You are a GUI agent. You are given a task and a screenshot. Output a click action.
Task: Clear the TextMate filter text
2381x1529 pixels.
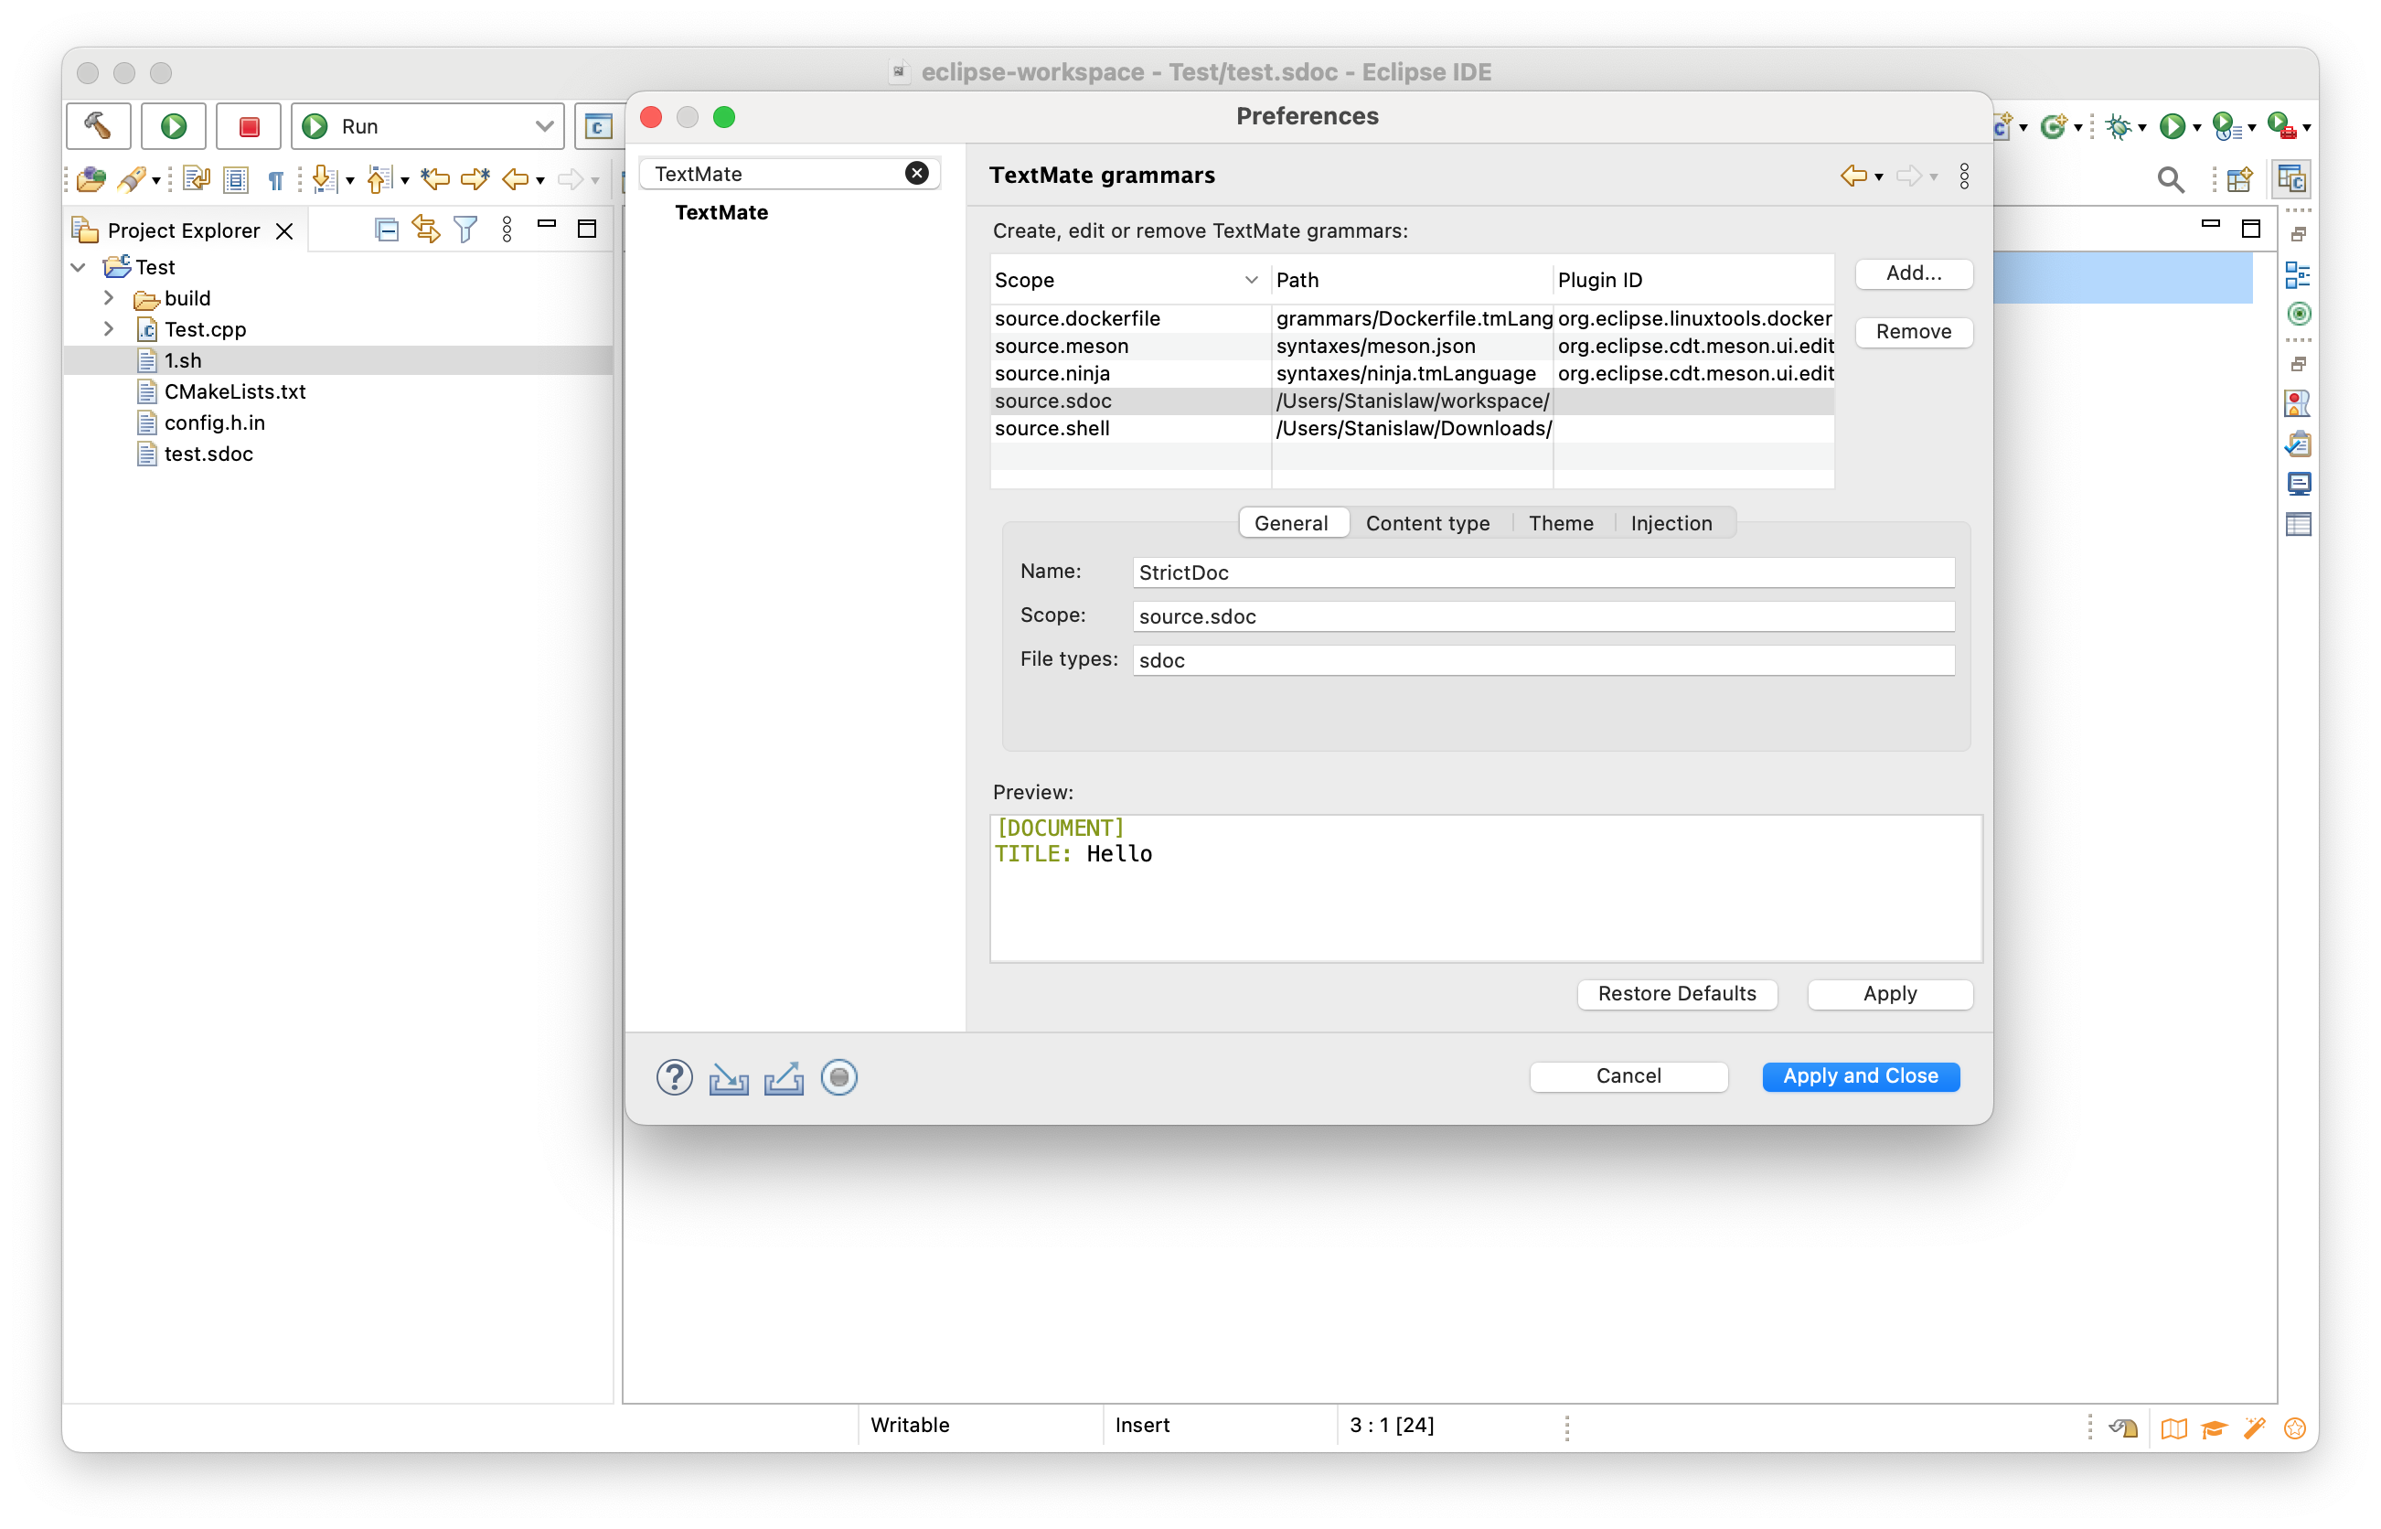point(916,174)
